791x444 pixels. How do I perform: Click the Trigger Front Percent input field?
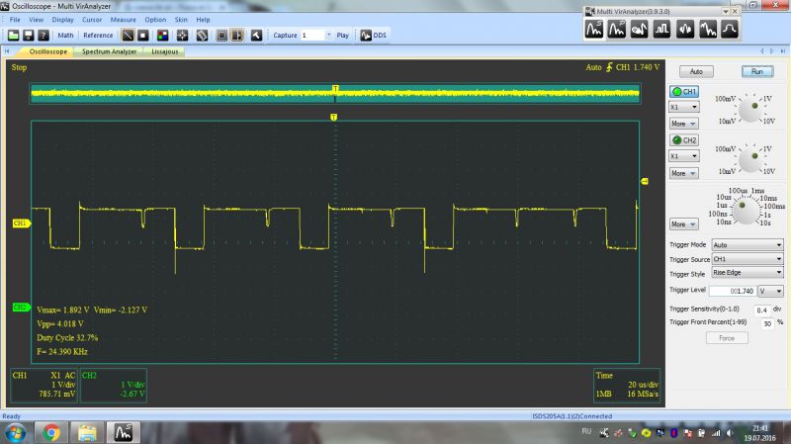(x=767, y=323)
